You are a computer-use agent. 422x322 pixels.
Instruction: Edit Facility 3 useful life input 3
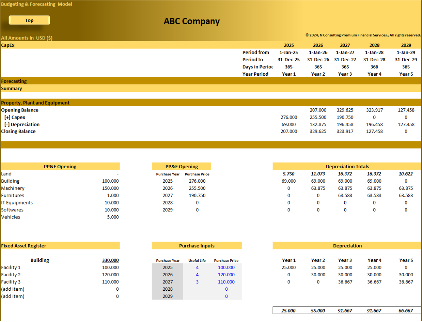coord(197,282)
